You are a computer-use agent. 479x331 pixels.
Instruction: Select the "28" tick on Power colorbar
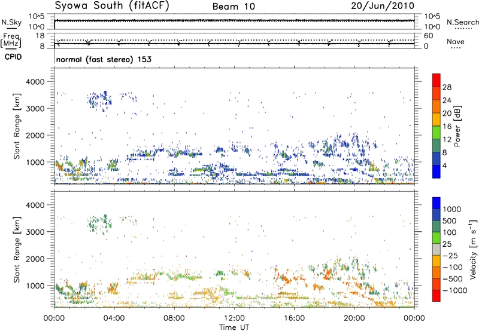(447, 87)
